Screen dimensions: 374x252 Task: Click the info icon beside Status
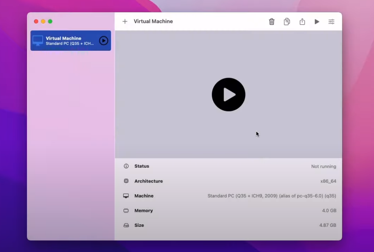pos(126,166)
